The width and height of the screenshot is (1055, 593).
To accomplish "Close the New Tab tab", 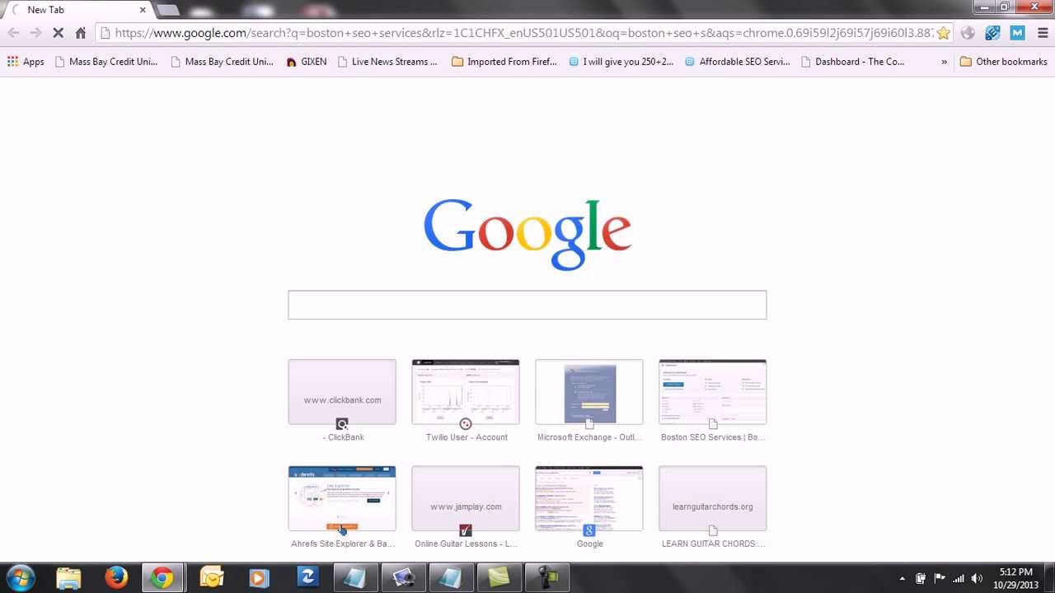I will (x=143, y=10).
